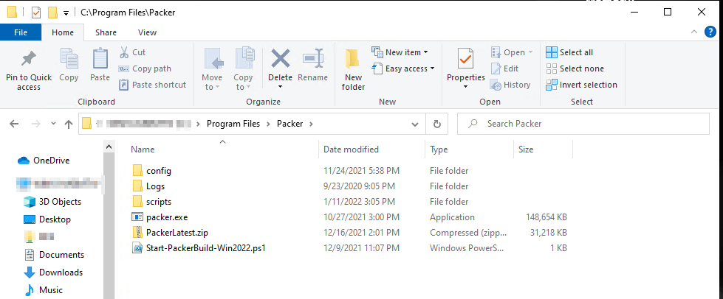Click the Pin to Quick access icon

click(x=29, y=60)
